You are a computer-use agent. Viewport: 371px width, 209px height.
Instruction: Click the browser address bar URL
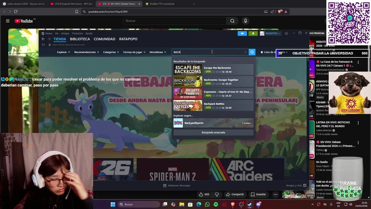108,12
